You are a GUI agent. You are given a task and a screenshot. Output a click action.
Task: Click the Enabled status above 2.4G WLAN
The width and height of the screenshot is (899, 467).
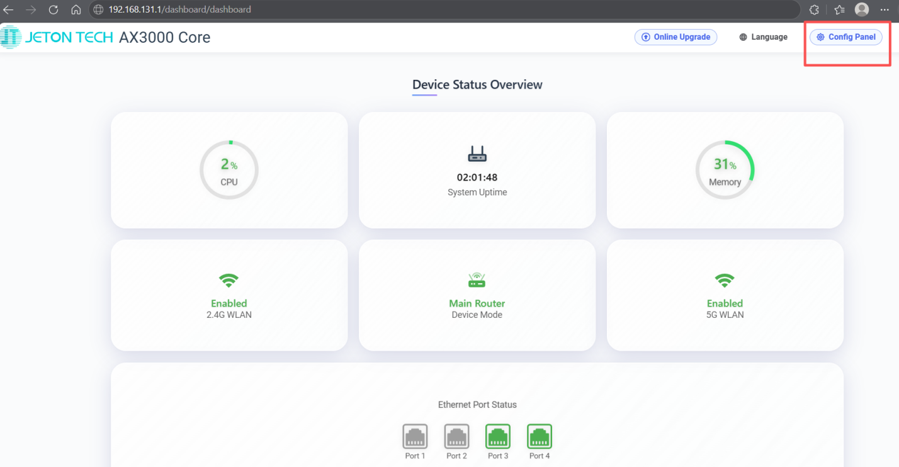[229, 303]
